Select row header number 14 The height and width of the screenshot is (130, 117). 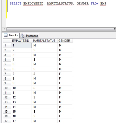[7, 107]
